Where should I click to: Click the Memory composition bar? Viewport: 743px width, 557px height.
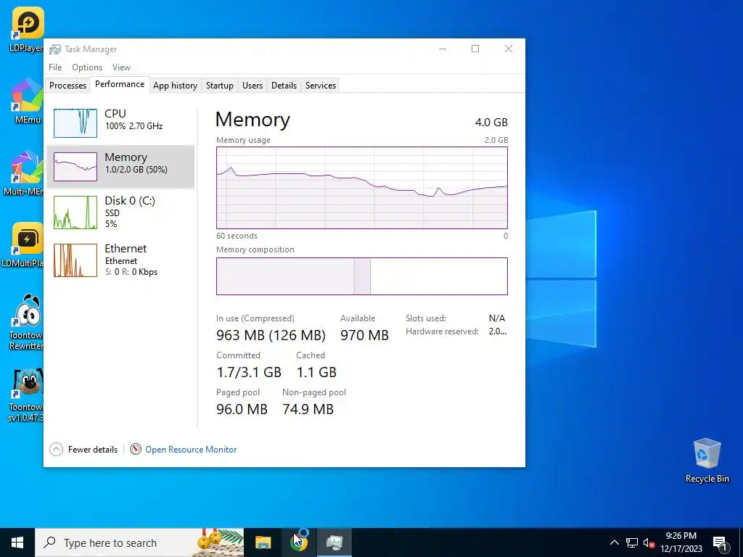[x=362, y=276]
